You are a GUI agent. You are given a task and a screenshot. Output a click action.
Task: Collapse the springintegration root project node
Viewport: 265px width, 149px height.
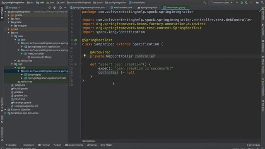pyautogui.click(x=5, y=12)
